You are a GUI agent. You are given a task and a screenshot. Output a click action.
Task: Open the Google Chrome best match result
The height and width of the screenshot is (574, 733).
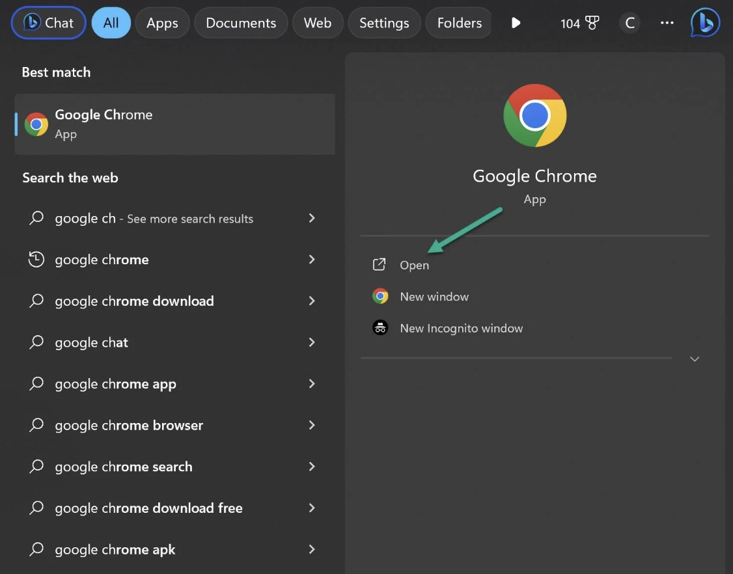pyautogui.click(x=175, y=124)
